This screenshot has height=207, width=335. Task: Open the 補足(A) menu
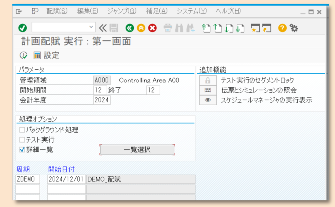157,11
